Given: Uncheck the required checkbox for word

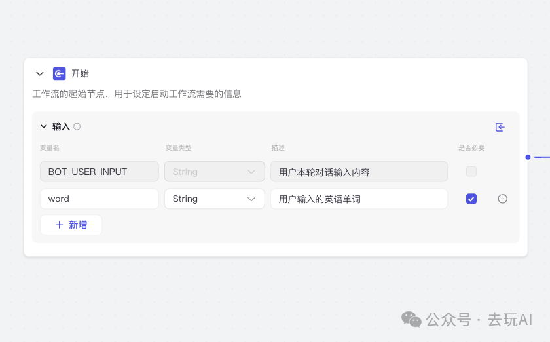Looking at the screenshot, I should click(471, 199).
